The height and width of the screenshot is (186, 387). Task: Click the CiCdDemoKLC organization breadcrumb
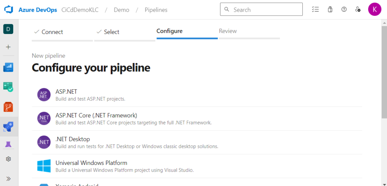click(80, 10)
